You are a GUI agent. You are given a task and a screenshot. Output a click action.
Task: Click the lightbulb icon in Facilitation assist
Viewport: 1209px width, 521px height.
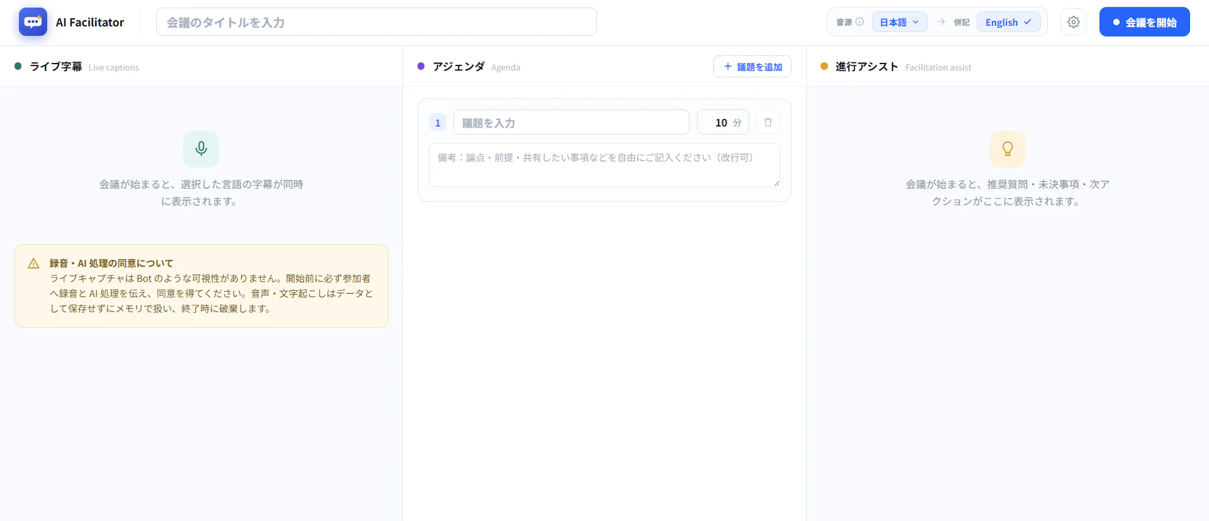pos(1007,148)
